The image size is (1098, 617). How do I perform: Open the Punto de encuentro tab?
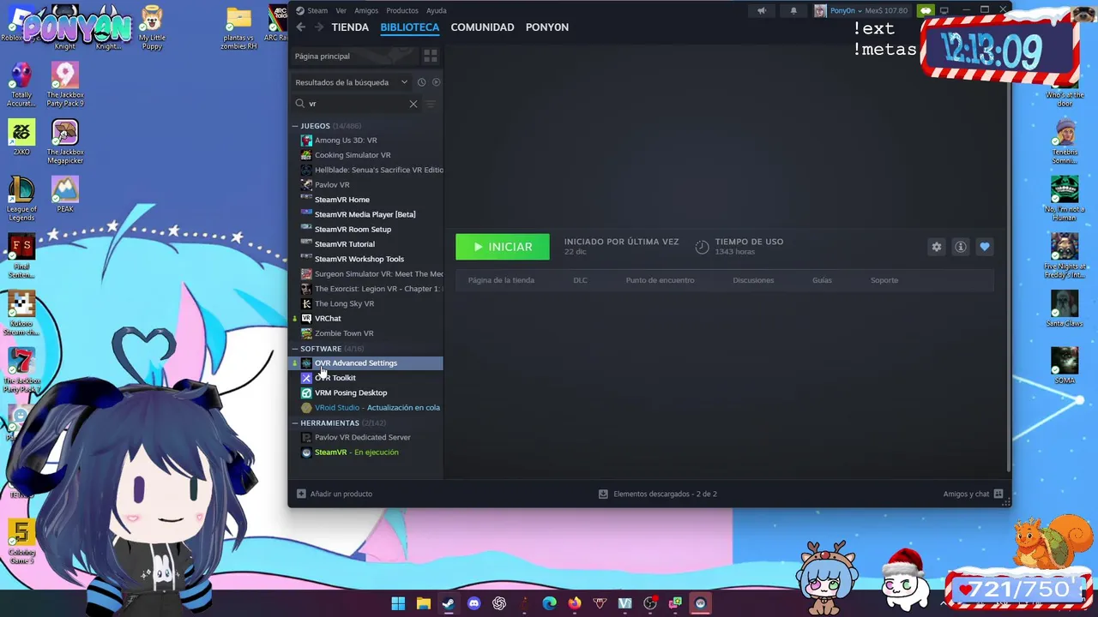pyautogui.click(x=660, y=280)
